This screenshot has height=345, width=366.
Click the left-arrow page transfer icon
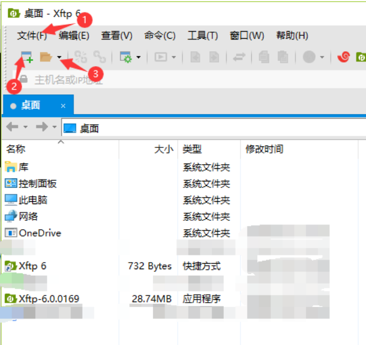pyautogui.click(x=196, y=57)
